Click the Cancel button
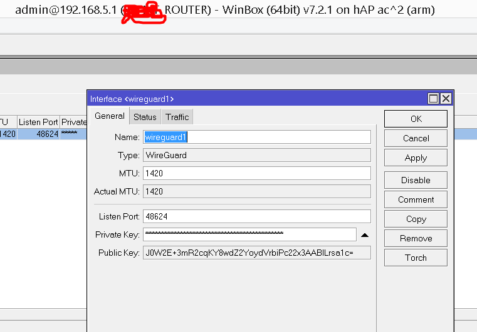The image size is (477, 332). pyautogui.click(x=416, y=138)
